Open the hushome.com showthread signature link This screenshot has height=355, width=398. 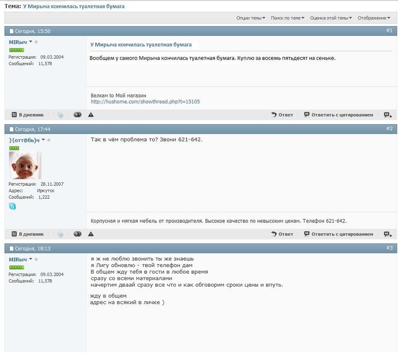point(145,101)
